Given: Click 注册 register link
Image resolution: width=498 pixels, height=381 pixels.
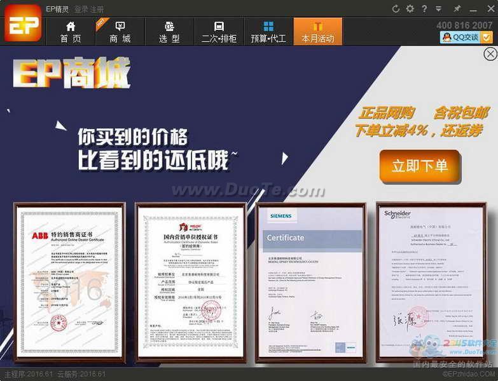Looking at the screenshot, I should click(96, 9).
